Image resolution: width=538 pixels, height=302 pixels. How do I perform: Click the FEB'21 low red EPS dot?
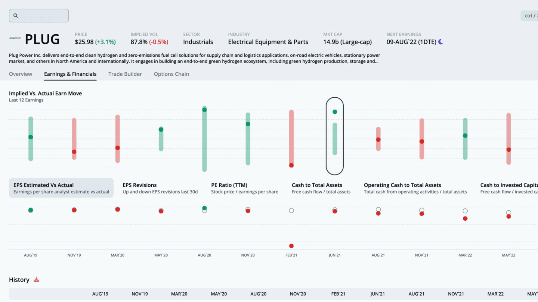pos(291,246)
